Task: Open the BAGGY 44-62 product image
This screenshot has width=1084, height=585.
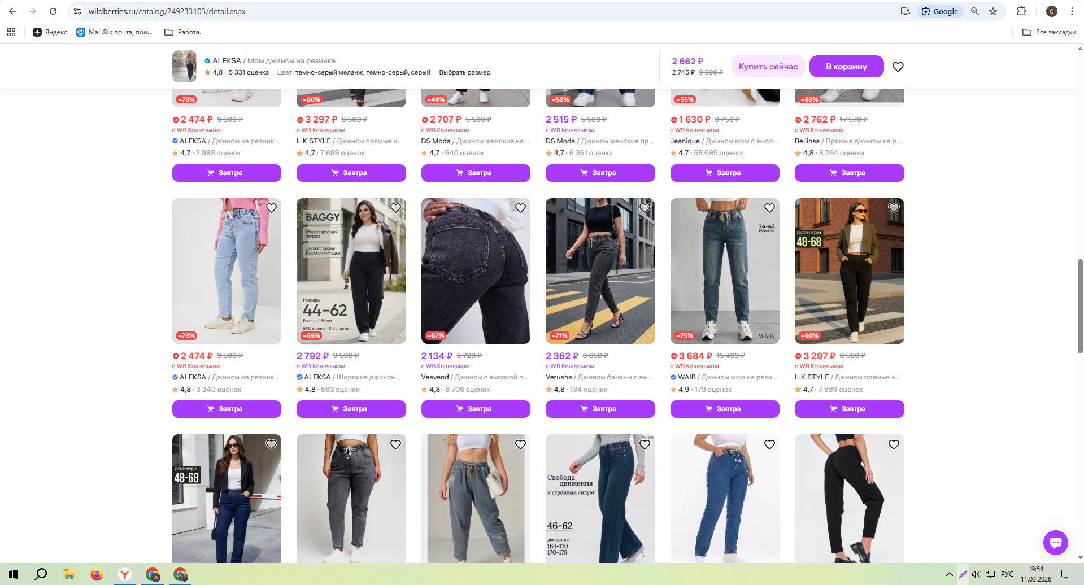Action: pyautogui.click(x=351, y=271)
